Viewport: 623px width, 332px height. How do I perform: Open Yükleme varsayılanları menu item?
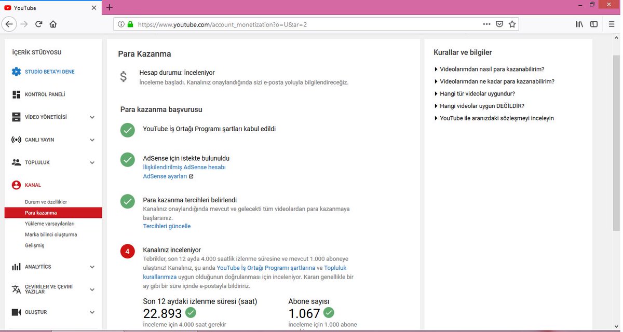[x=50, y=224]
